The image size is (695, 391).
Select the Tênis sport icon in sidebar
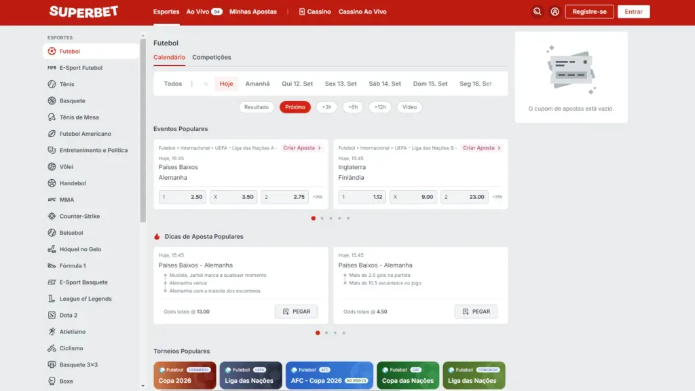point(52,84)
